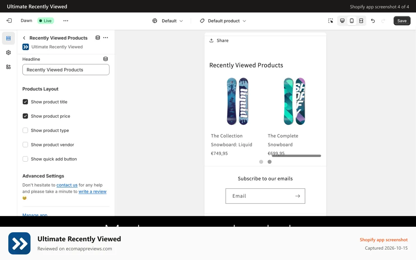The width and height of the screenshot is (416, 260).
Task: Click 'Ultimate Recently Viewed' app name in sidebar
Action: 57,47
